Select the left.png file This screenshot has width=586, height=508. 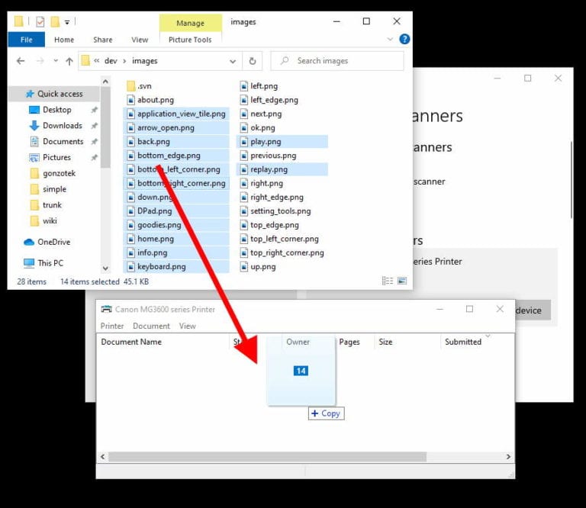(x=264, y=86)
